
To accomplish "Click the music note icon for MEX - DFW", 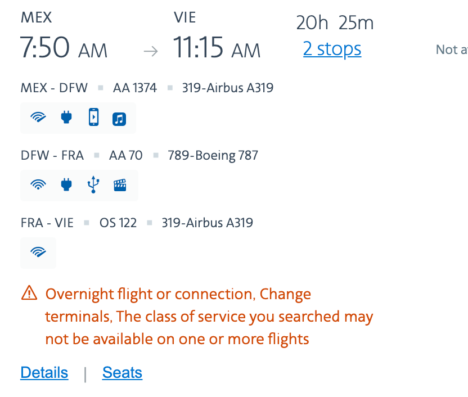I will 119,119.
